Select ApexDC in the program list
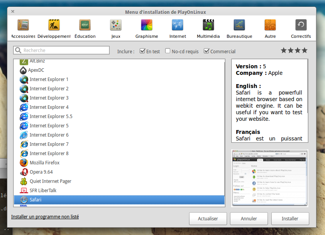The width and height of the screenshot is (325, 235). pos(119,70)
